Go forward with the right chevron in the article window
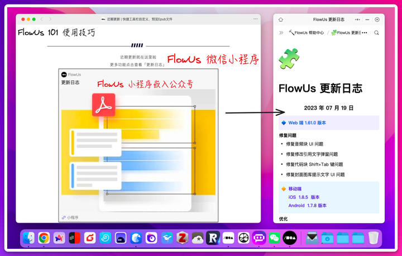The width and height of the screenshot is (402, 256). click(x=50, y=19)
